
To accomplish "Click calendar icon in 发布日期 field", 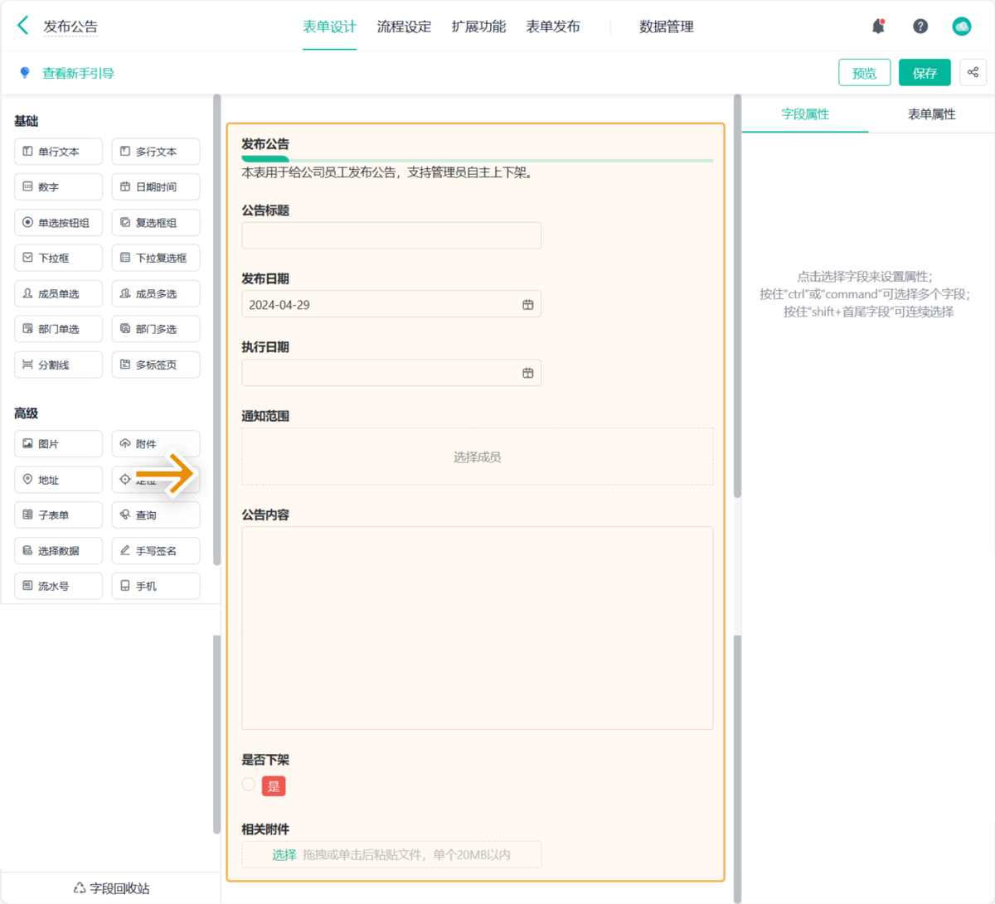I will click(x=527, y=305).
